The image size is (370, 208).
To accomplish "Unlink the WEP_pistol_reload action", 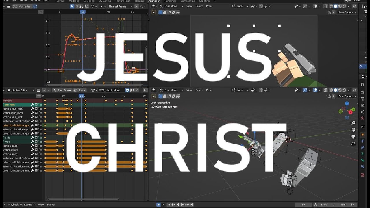I will tap(137, 90).
